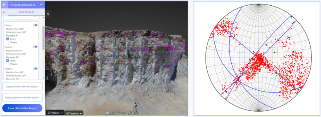This screenshot has height=117, width=321.
Task: Click the scrollbar down arrow in cluster list
Action: point(43,78)
